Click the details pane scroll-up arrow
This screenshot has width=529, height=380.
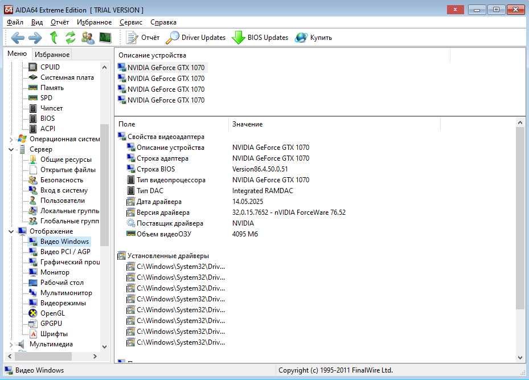point(520,123)
